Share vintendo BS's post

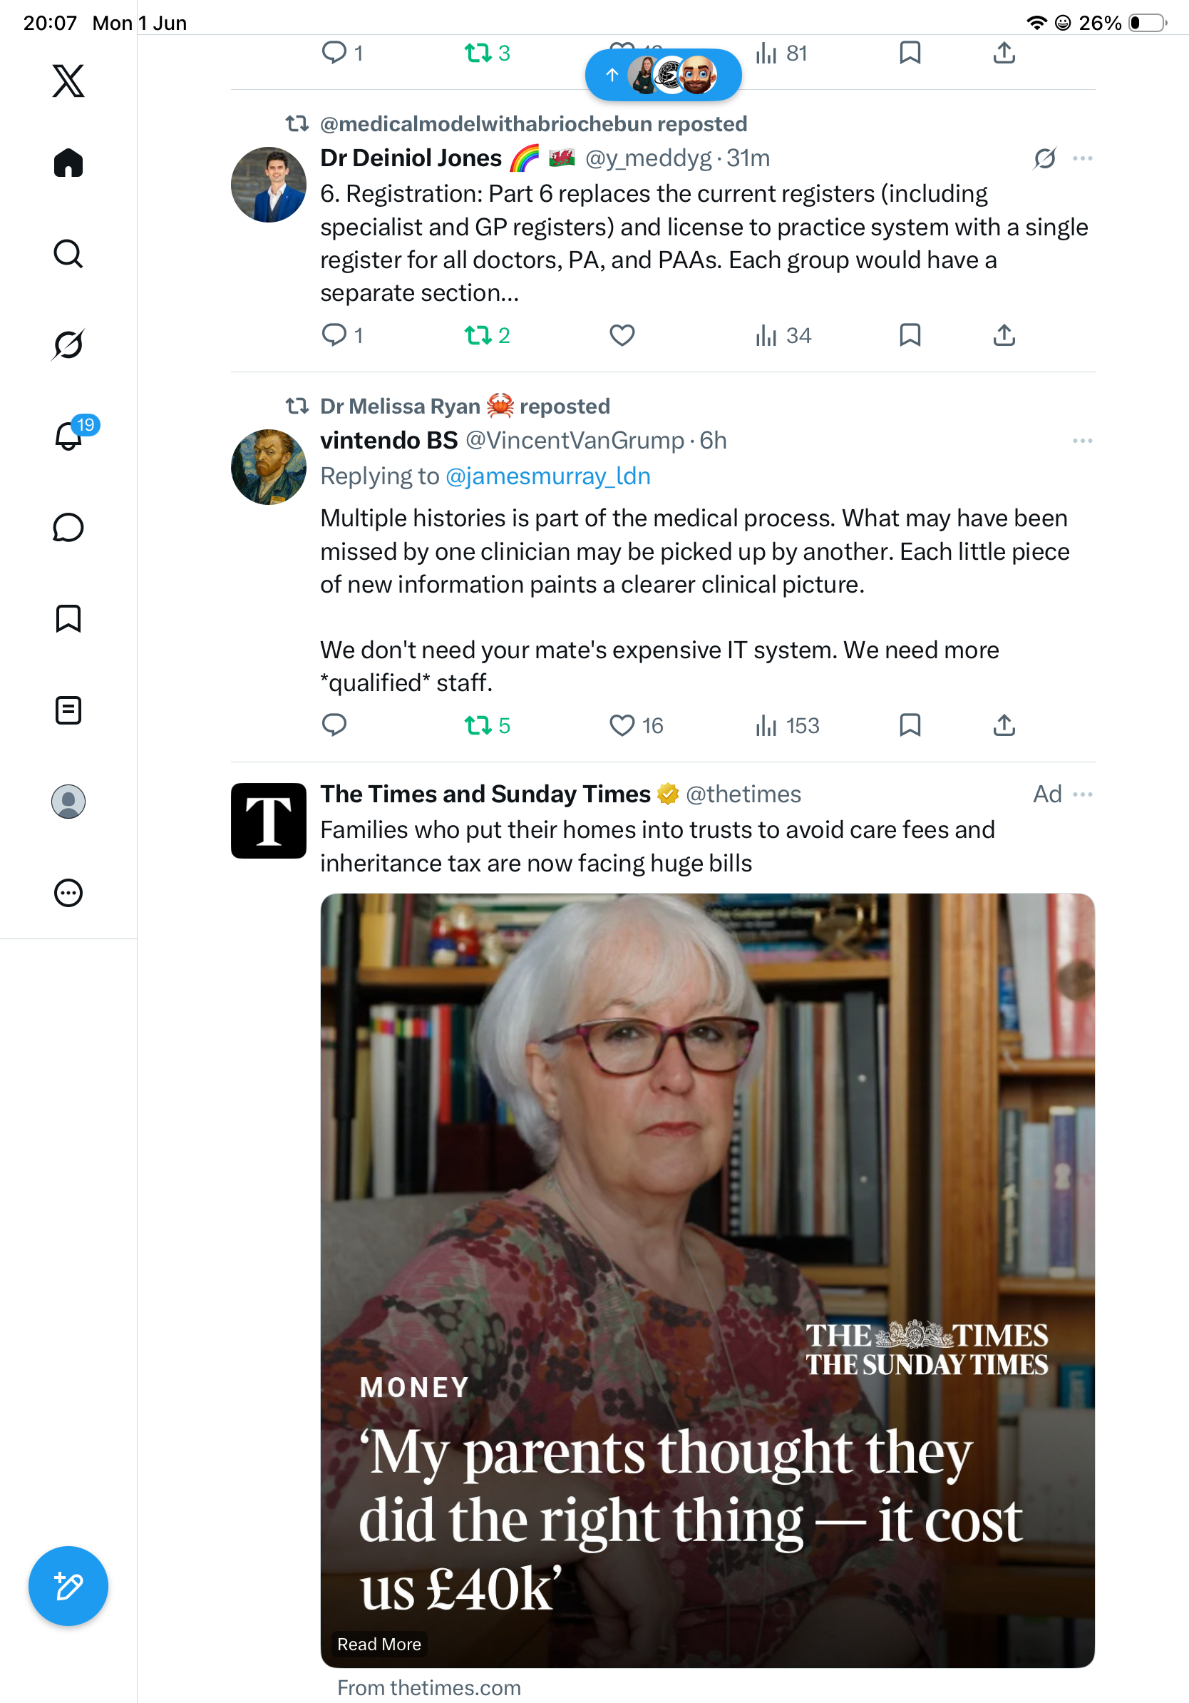(1004, 725)
